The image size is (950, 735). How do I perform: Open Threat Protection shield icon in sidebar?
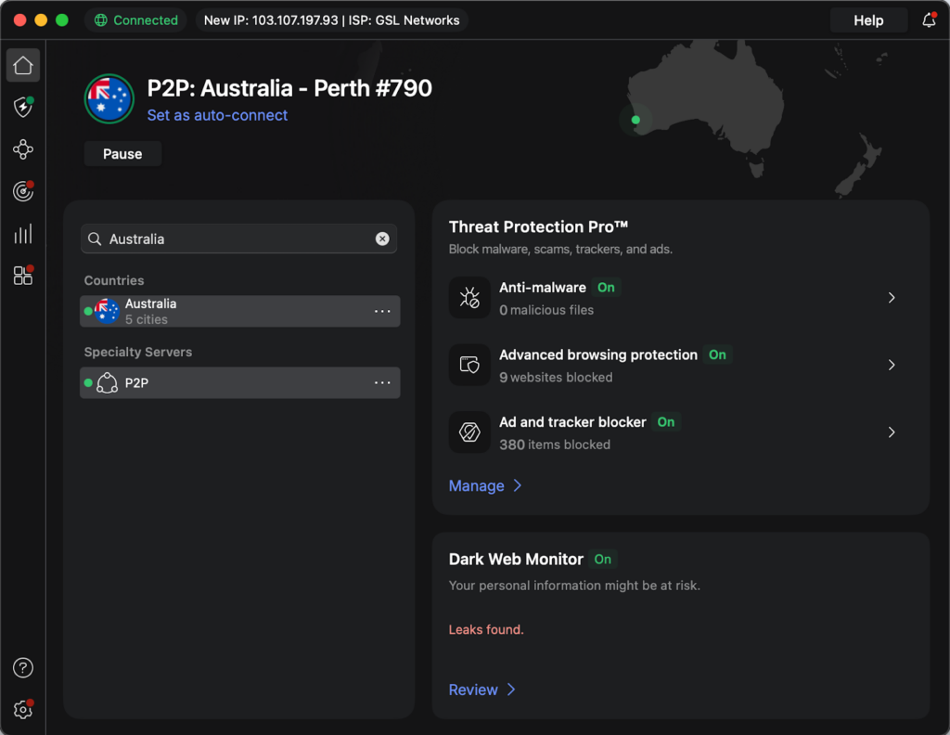click(x=23, y=108)
